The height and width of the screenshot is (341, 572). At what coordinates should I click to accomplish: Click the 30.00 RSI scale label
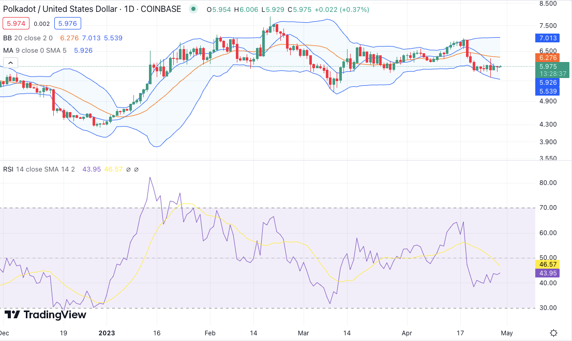coord(548,308)
